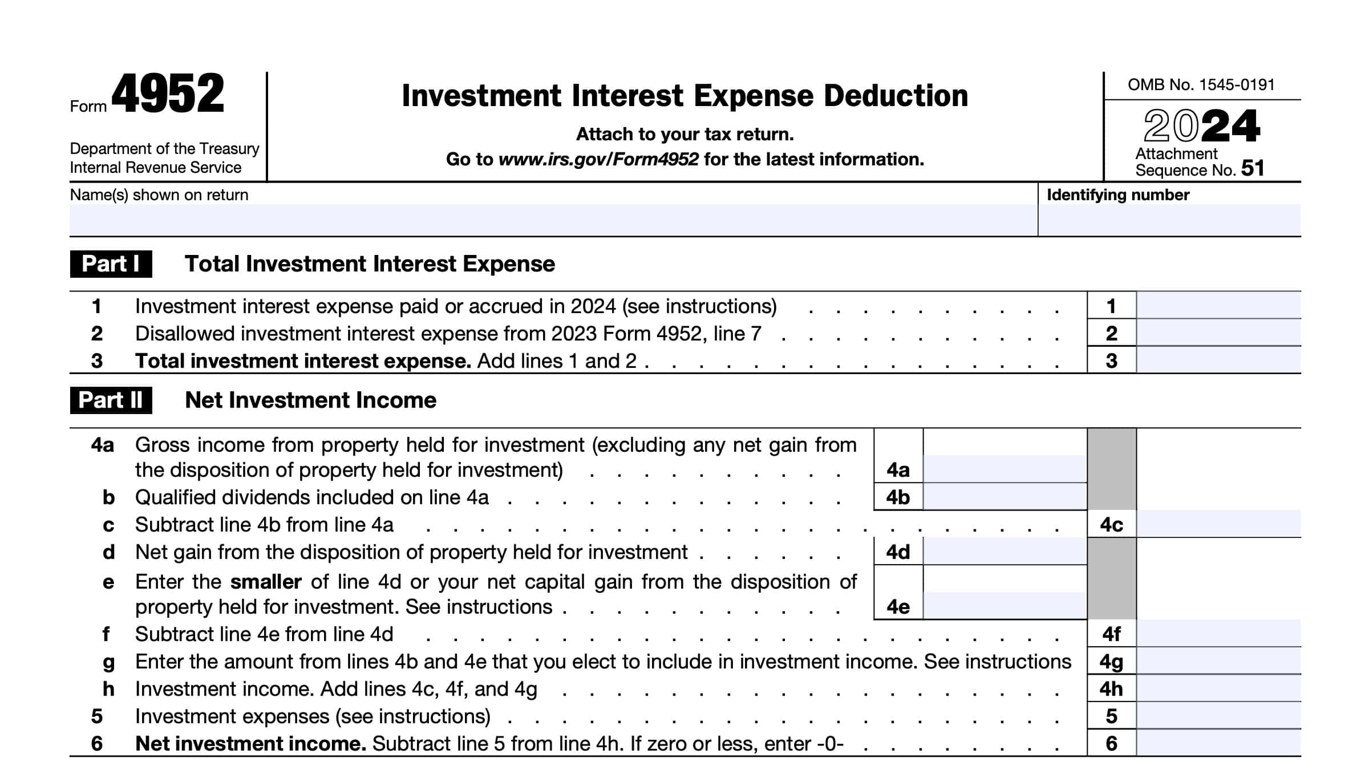Viewport: 1369px width, 770px height.
Task: Click the line 4b qualified dividends field
Action: 1005,497
